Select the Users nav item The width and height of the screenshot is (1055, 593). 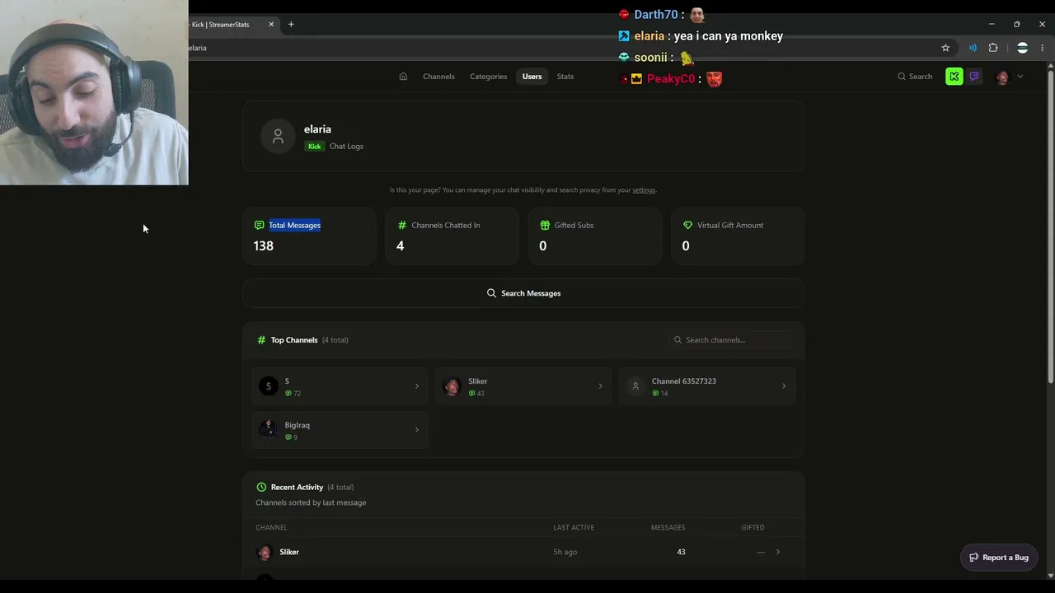532,77
